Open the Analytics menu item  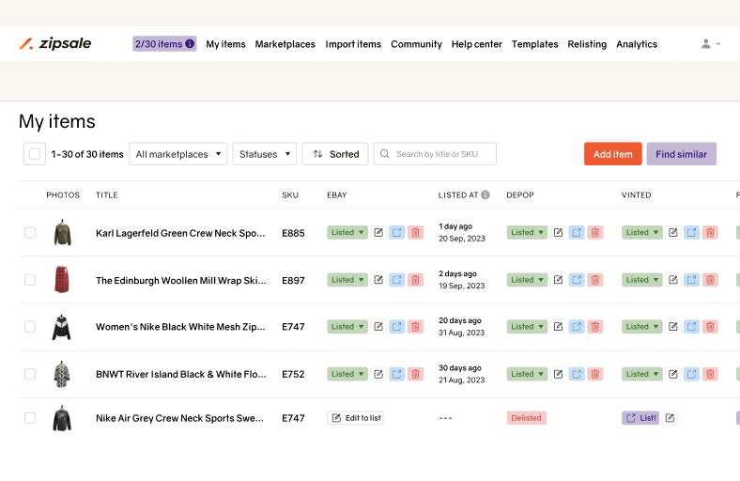tap(637, 44)
